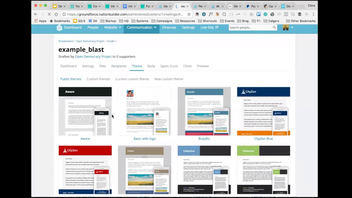Open the Startup bookmarks folder

[108, 21]
